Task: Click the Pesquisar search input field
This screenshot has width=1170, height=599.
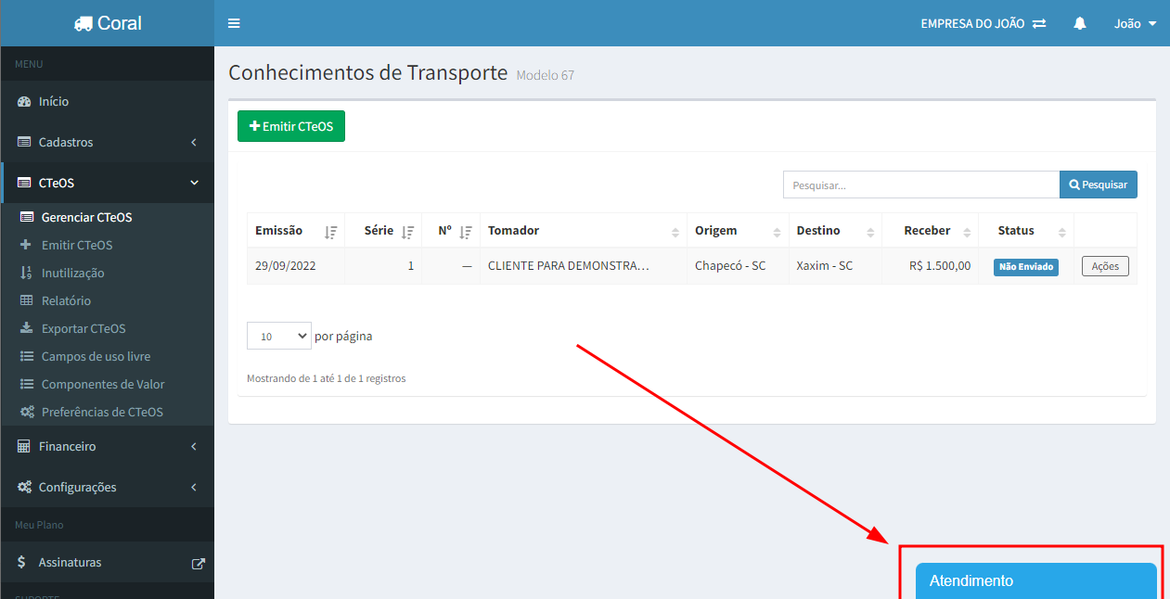Action: pyautogui.click(x=920, y=185)
